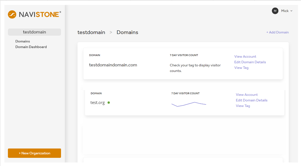Click the NaviStone orange logo icon
301x166 pixels.
tap(12, 14)
